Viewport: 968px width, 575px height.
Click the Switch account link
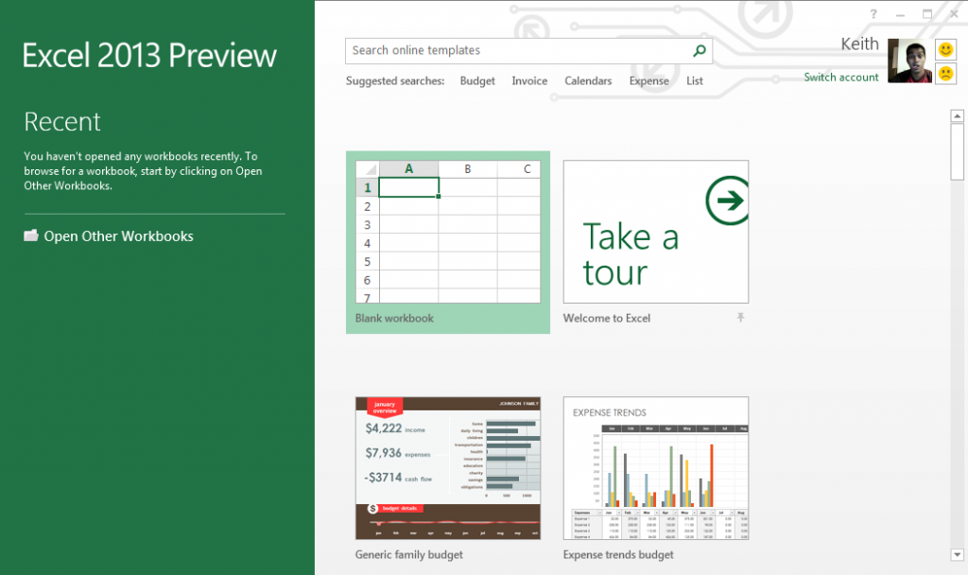840,78
